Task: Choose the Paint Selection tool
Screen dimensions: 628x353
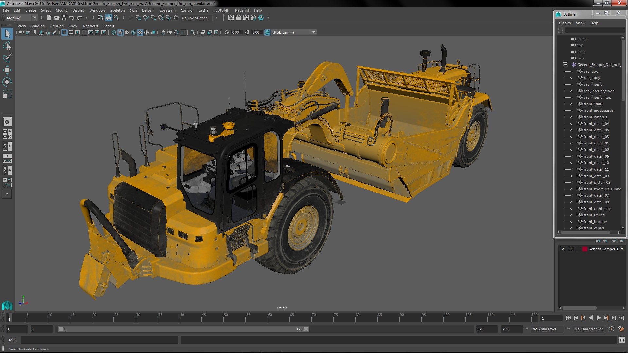Action: pos(7,58)
